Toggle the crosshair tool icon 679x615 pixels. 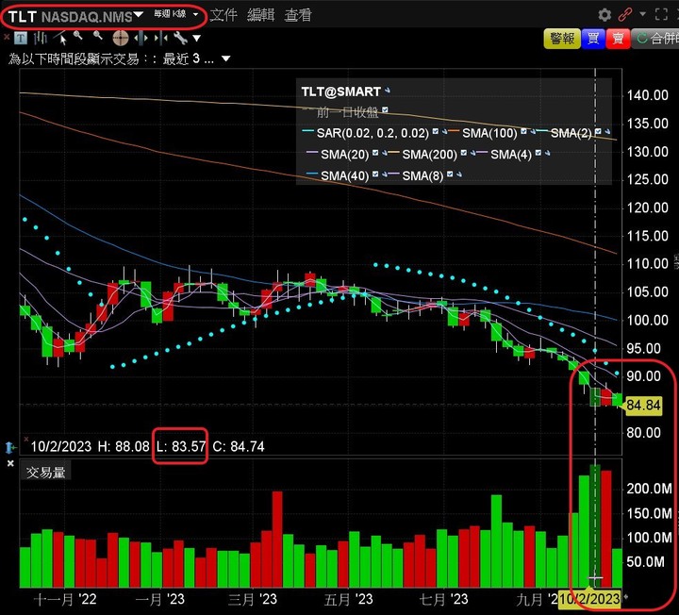[x=121, y=38]
